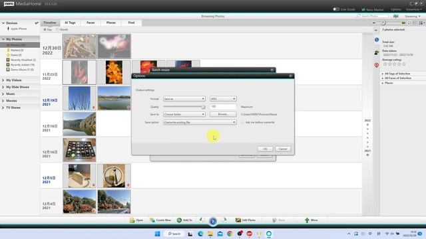Select the Day radio button
The height and width of the screenshot is (239, 426).
click(x=45, y=29)
